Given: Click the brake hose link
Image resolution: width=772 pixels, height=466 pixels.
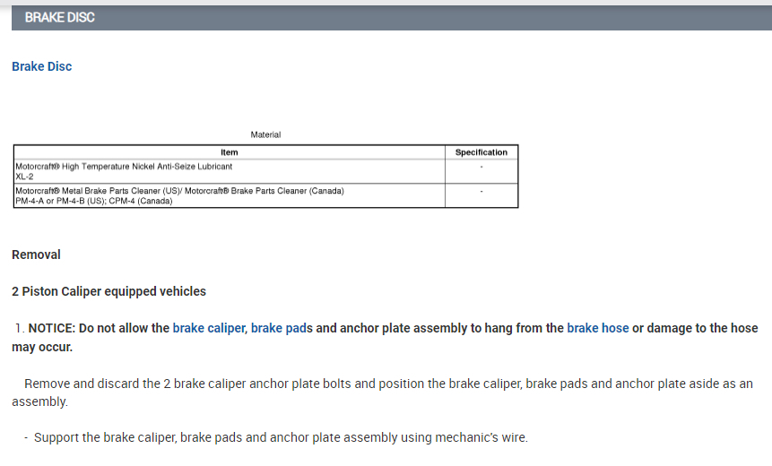Looking at the screenshot, I should [x=598, y=328].
